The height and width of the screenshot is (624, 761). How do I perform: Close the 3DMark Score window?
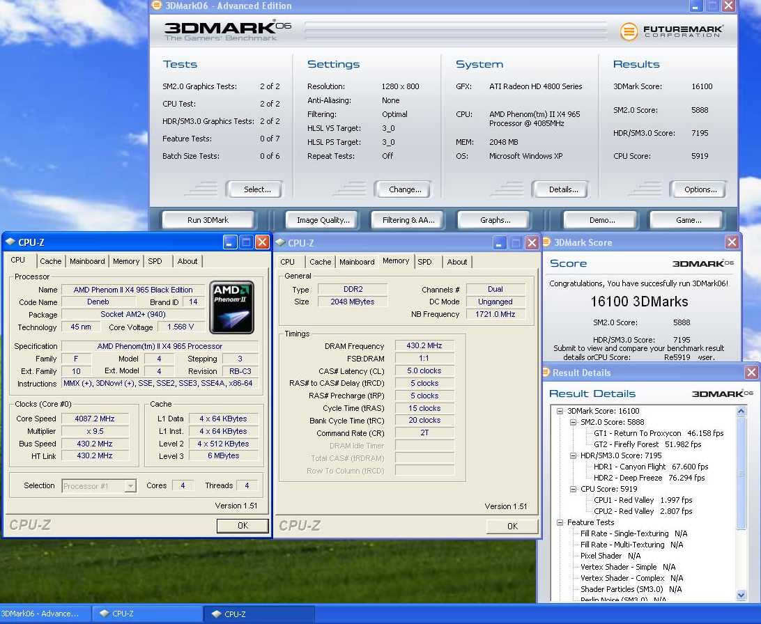pos(732,242)
